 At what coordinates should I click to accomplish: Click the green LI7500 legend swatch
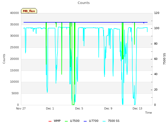tap(66, 121)
